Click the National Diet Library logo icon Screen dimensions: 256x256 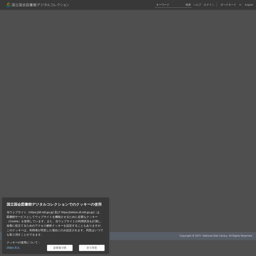(8, 5)
